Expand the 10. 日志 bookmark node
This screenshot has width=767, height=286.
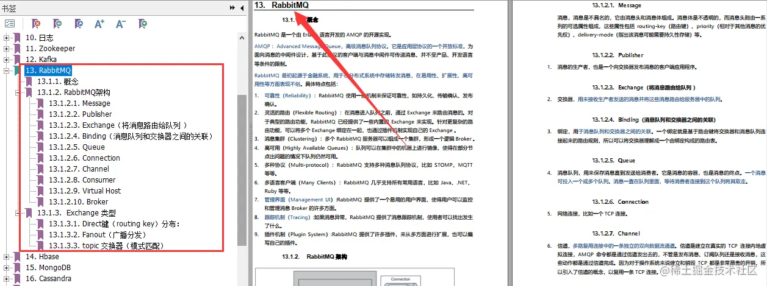tap(7, 38)
